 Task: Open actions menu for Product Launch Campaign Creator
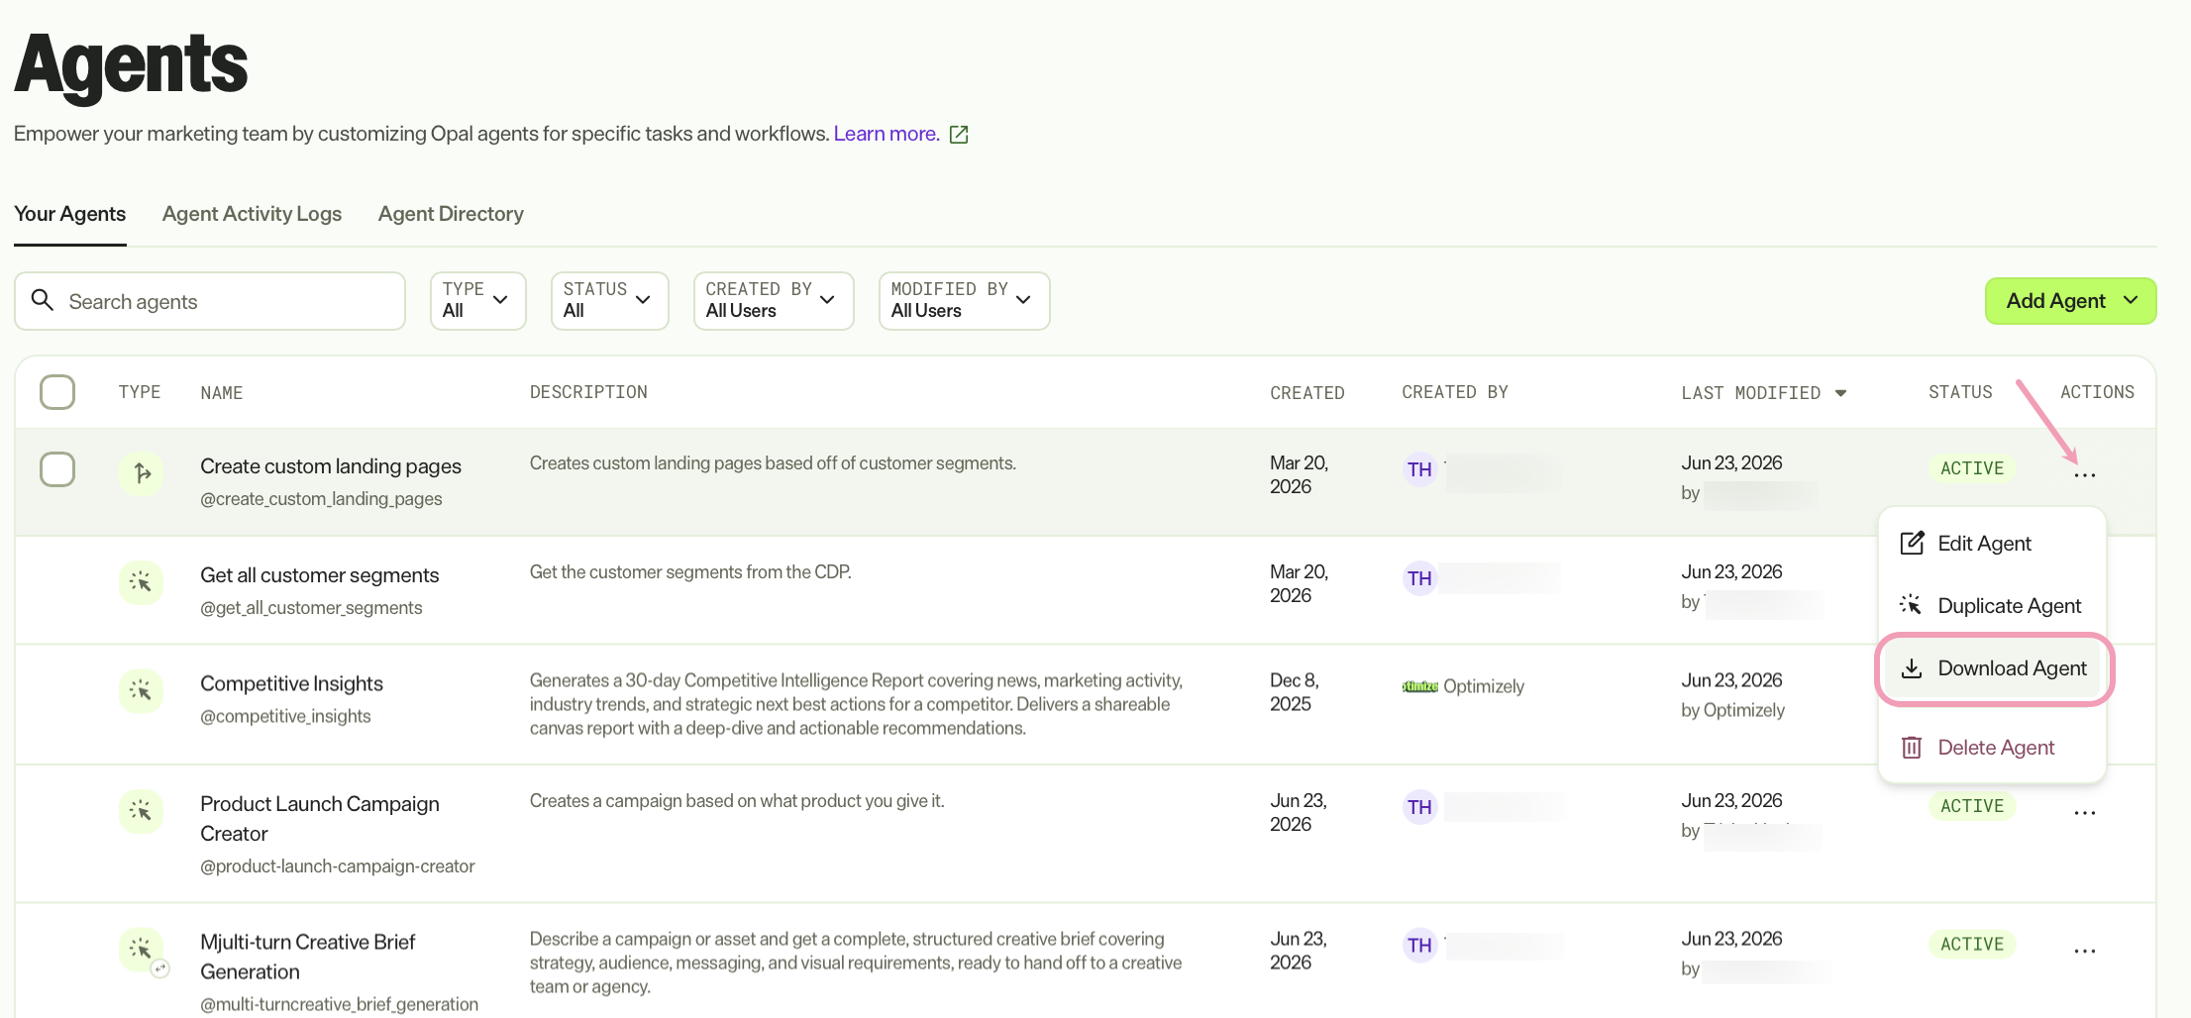click(2085, 813)
